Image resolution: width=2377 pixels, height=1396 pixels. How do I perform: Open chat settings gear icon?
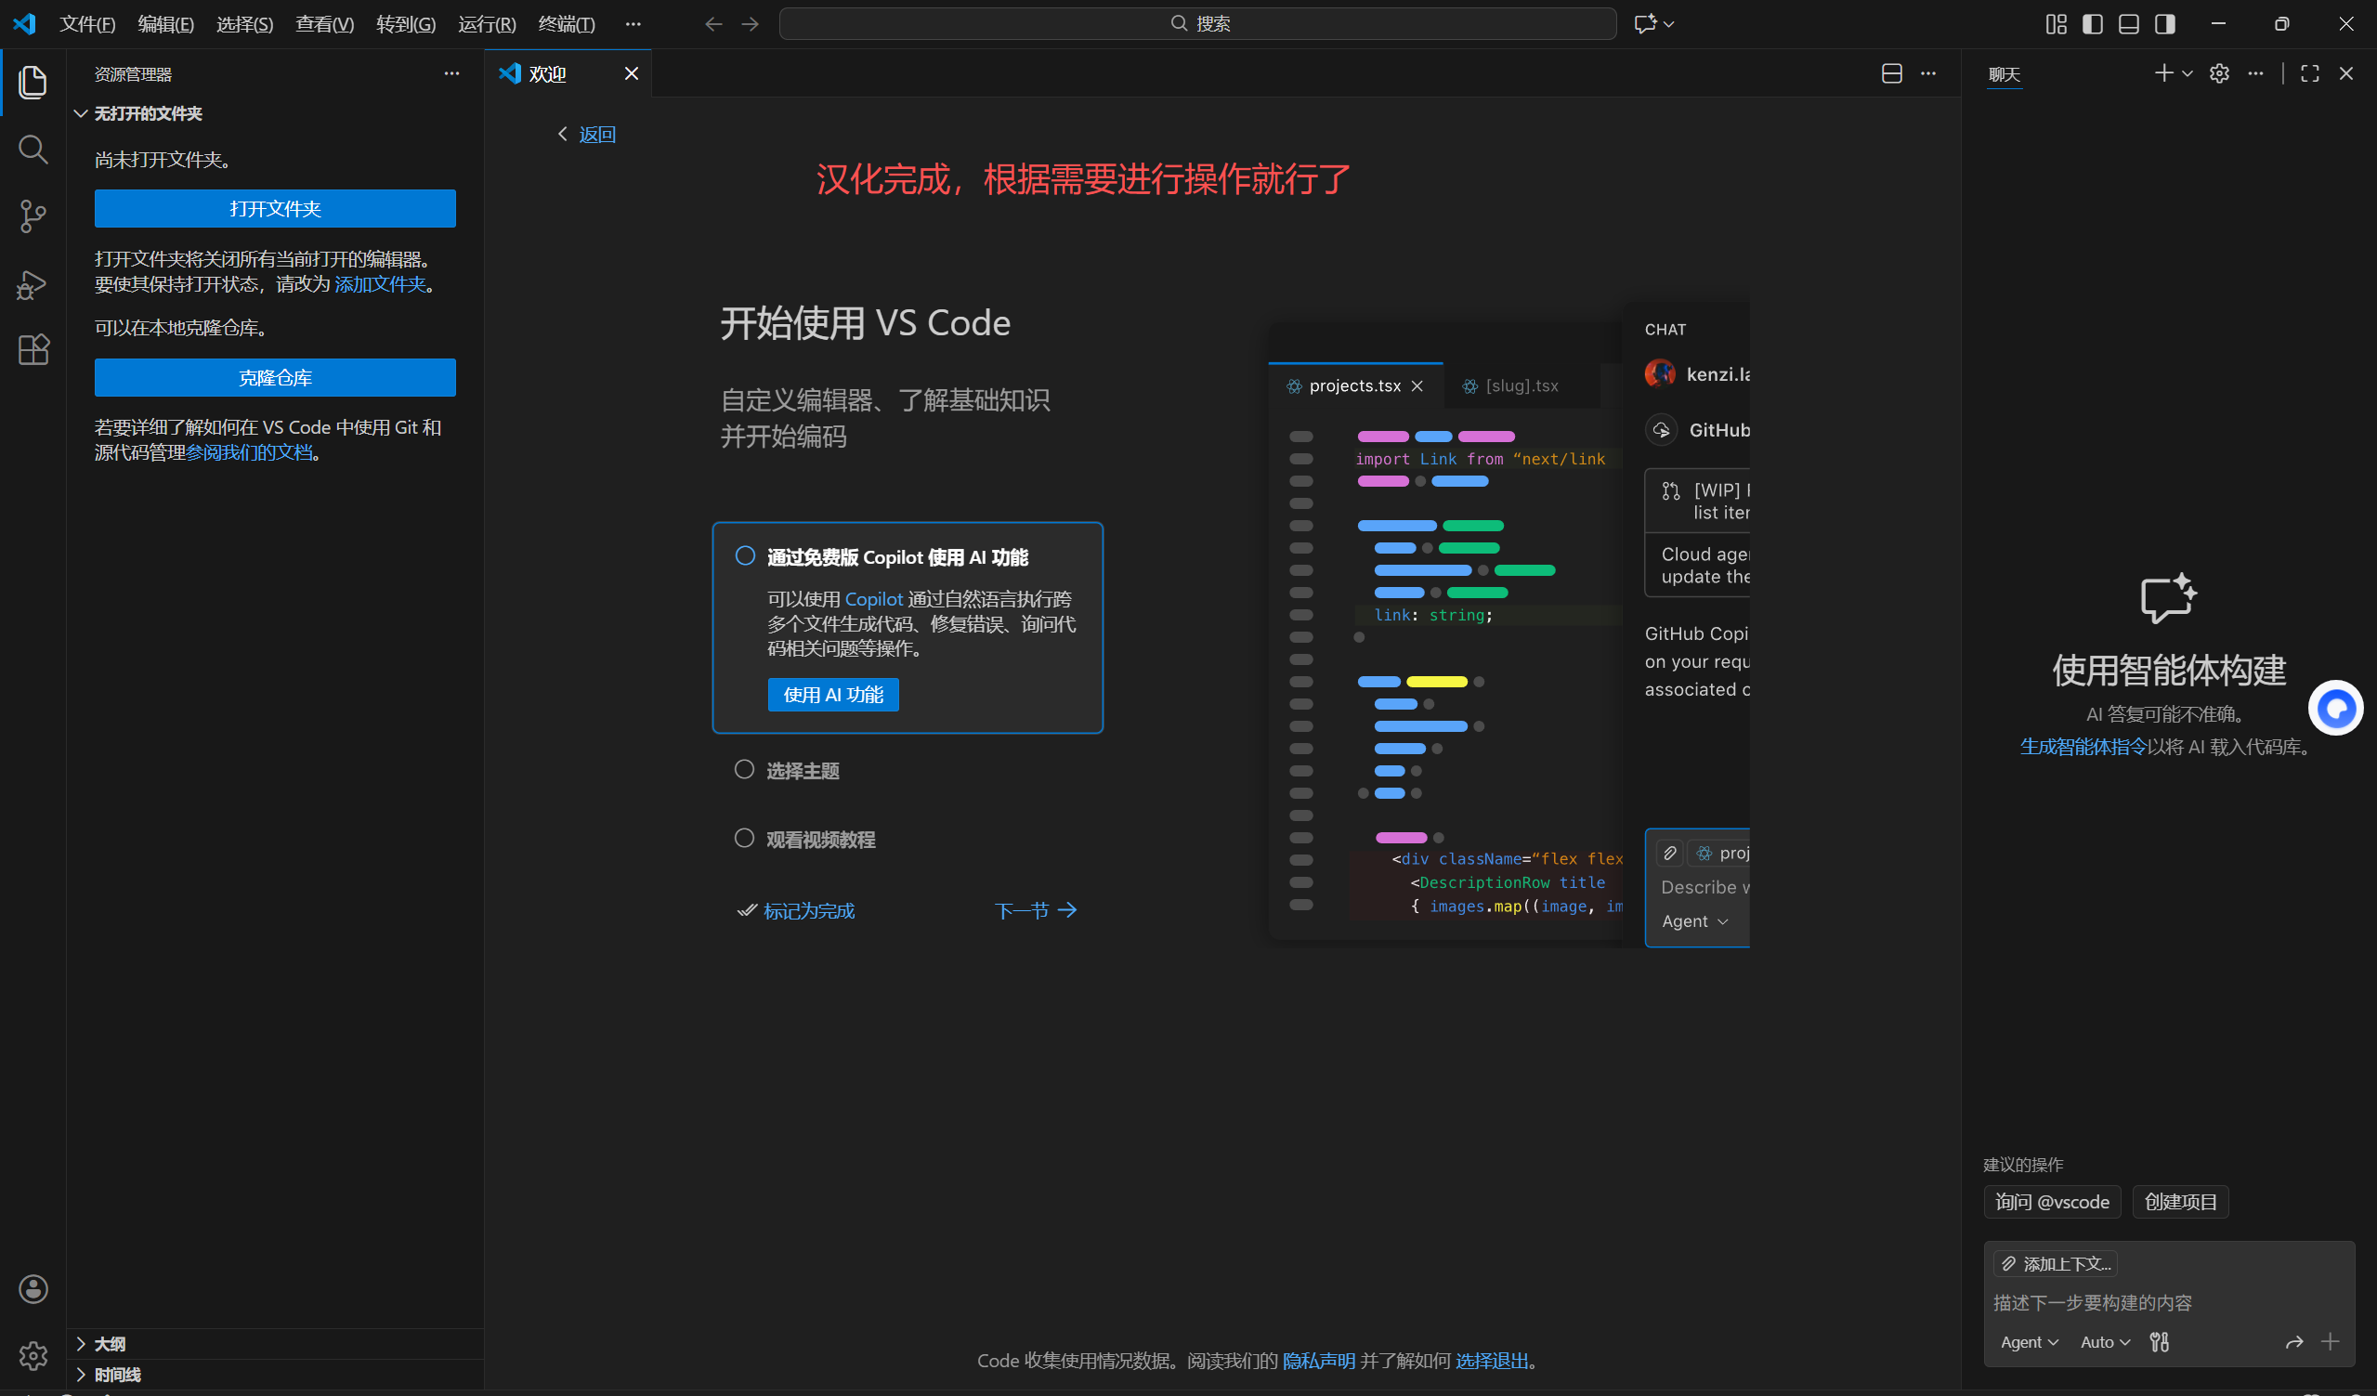(2219, 73)
